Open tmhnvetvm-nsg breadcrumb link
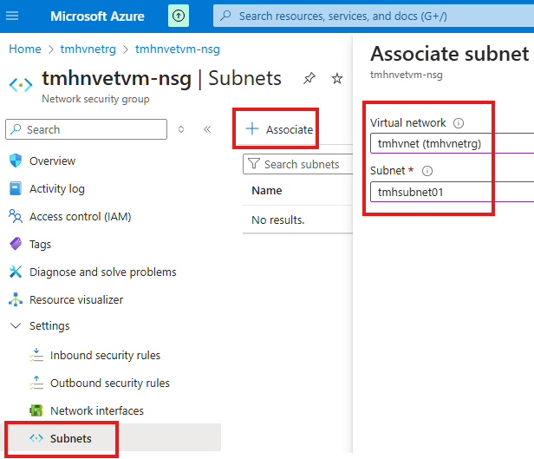 (178, 49)
